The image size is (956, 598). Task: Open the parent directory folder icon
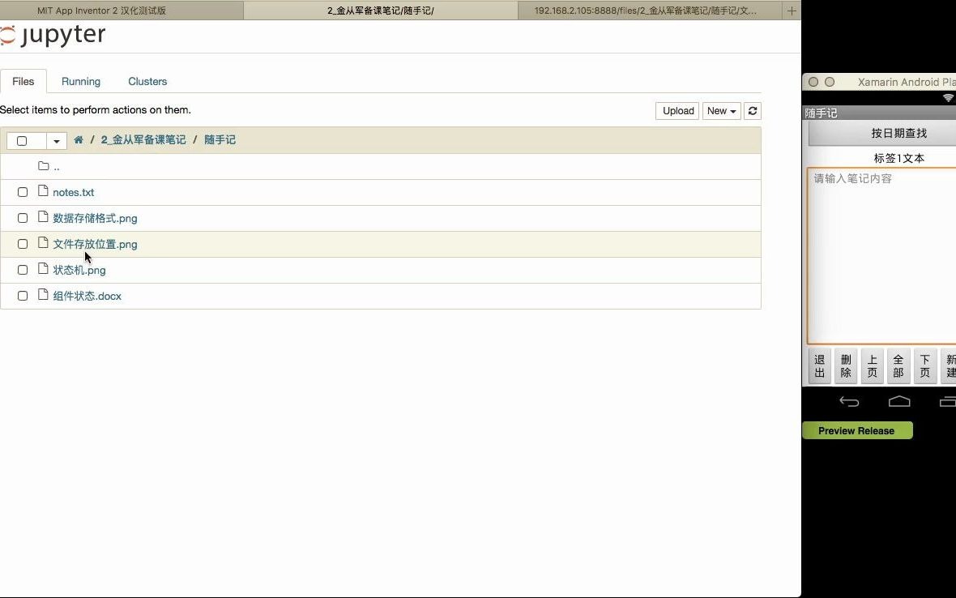[45, 165]
